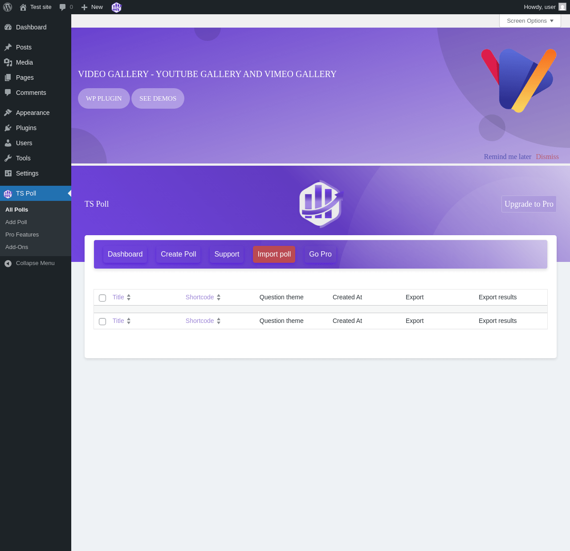570x551 pixels.
Task: Click the Plugins plug icon in sidebar
Action: (x=8, y=128)
